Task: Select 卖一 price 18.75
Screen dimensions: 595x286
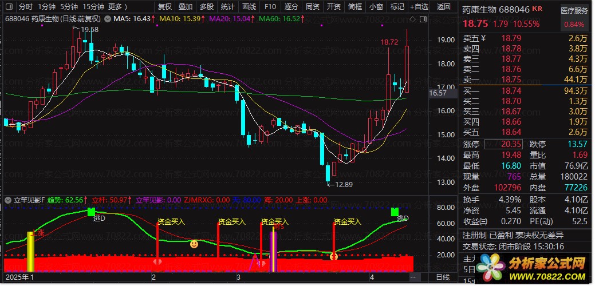Action: click(x=511, y=80)
